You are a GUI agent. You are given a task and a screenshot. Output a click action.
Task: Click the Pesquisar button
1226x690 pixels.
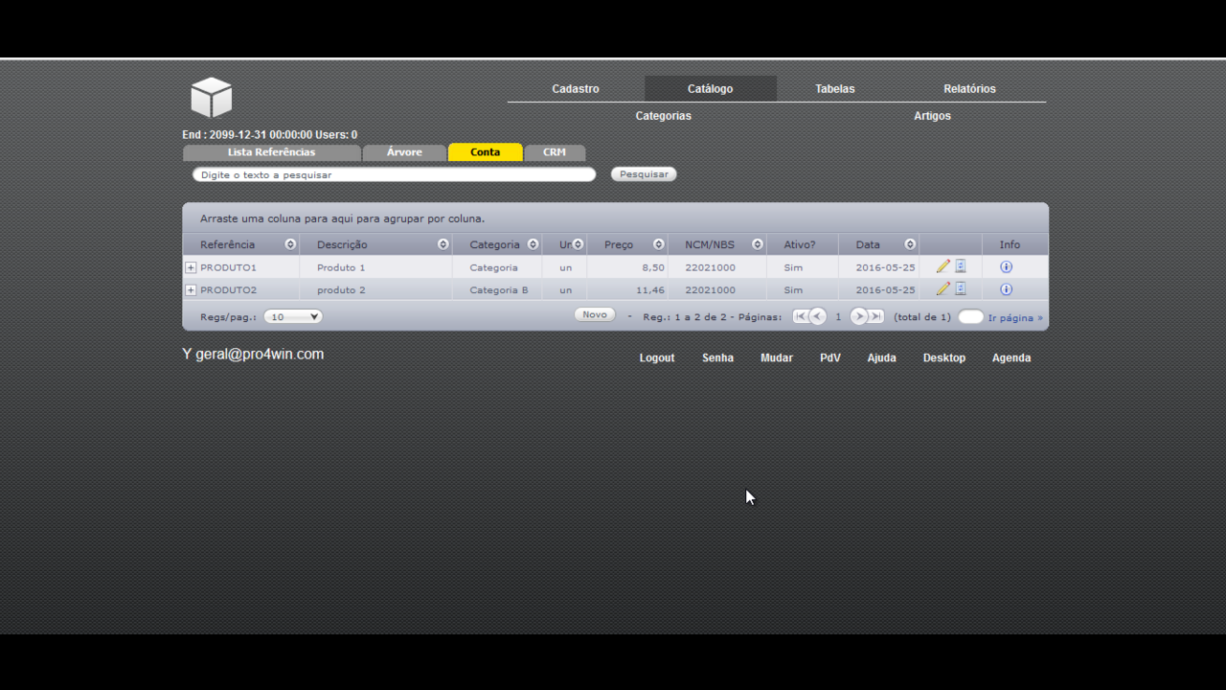click(644, 174)
